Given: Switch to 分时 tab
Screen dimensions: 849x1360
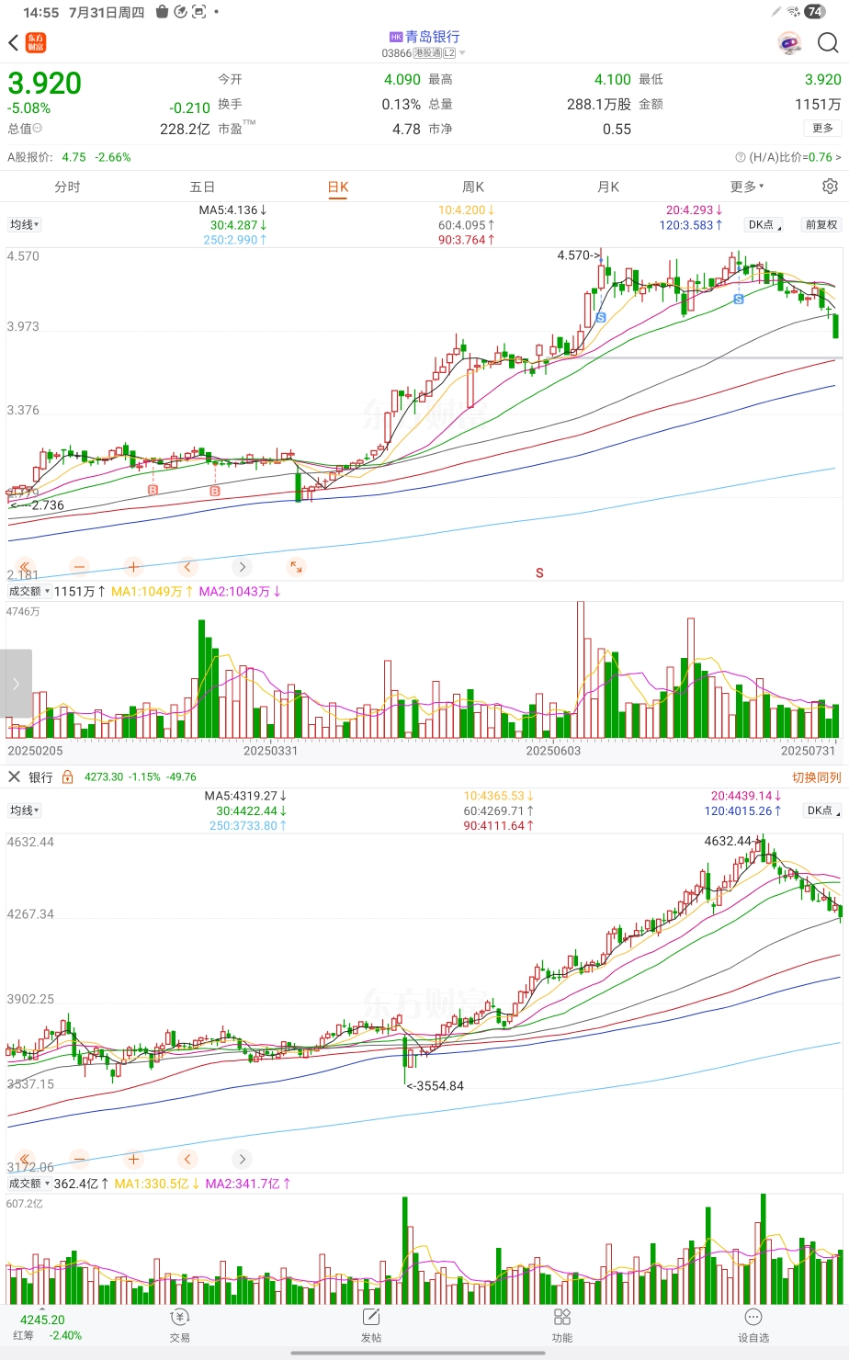Looking at the screenshot, I should 67,187.
